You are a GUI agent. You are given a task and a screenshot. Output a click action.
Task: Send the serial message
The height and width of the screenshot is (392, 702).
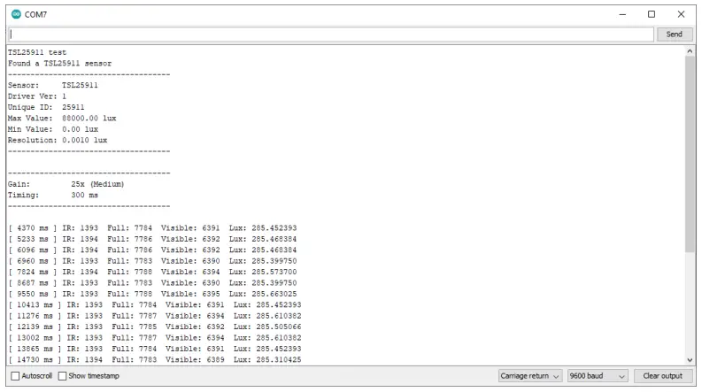(675, 35)
